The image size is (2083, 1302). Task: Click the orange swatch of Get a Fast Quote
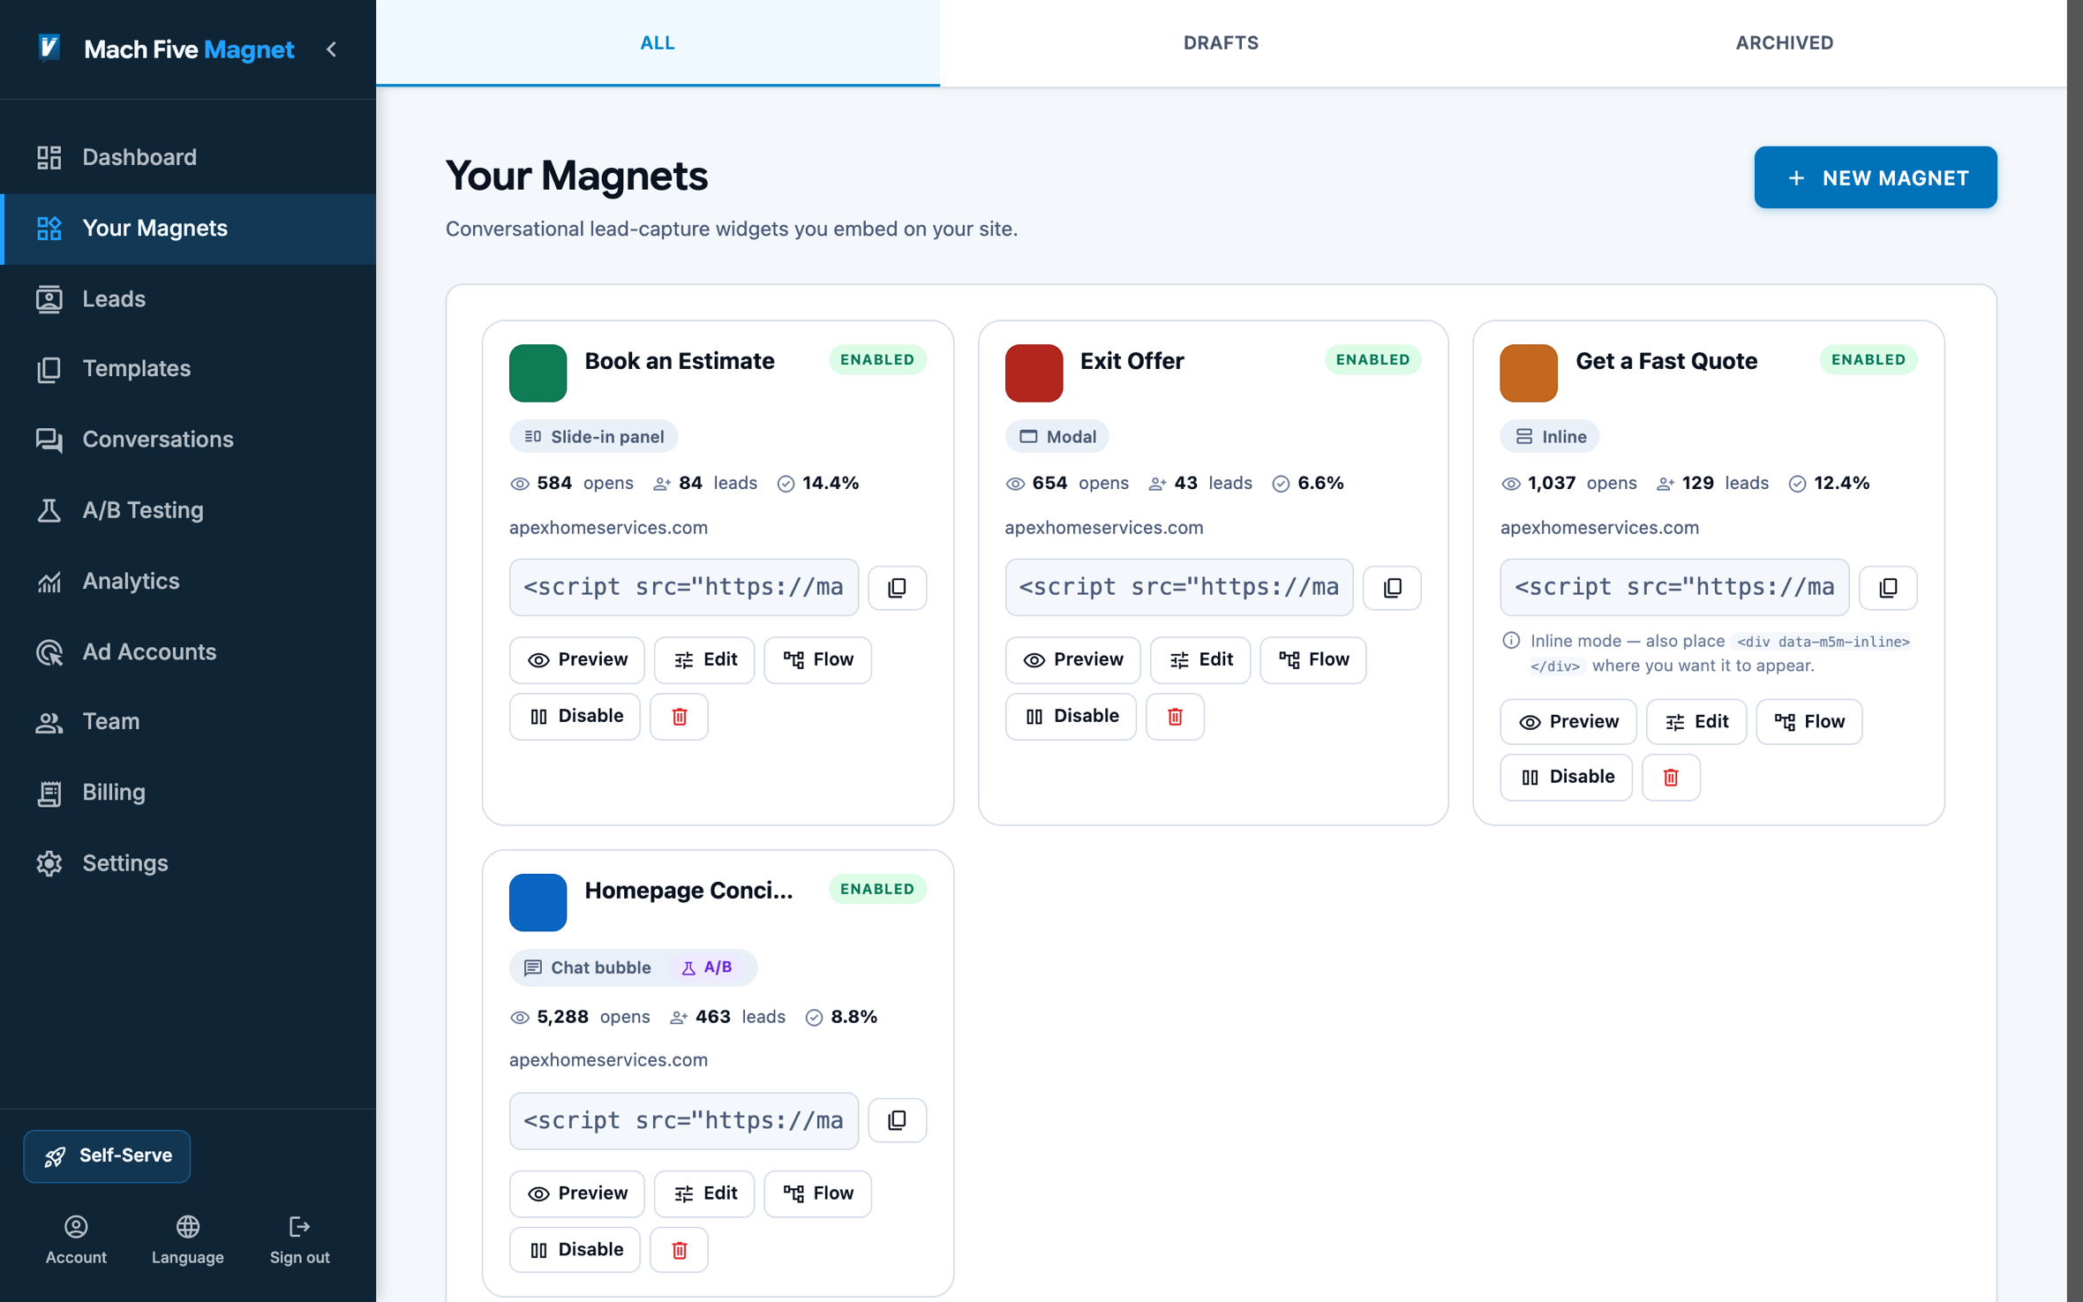(x=1529, y=373)
